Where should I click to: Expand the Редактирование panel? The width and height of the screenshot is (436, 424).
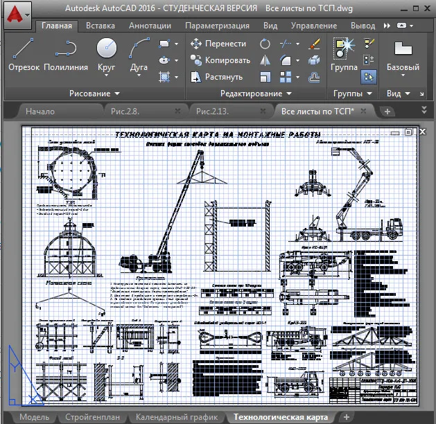tap(256, 94)
